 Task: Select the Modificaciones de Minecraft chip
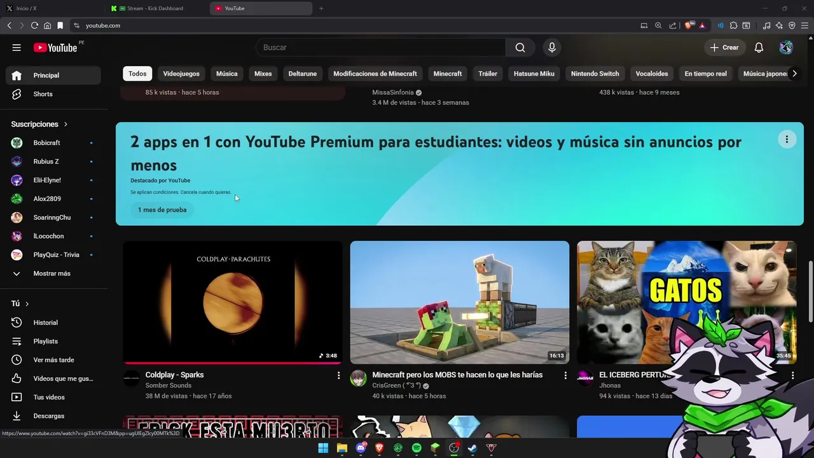pos(375,74)
